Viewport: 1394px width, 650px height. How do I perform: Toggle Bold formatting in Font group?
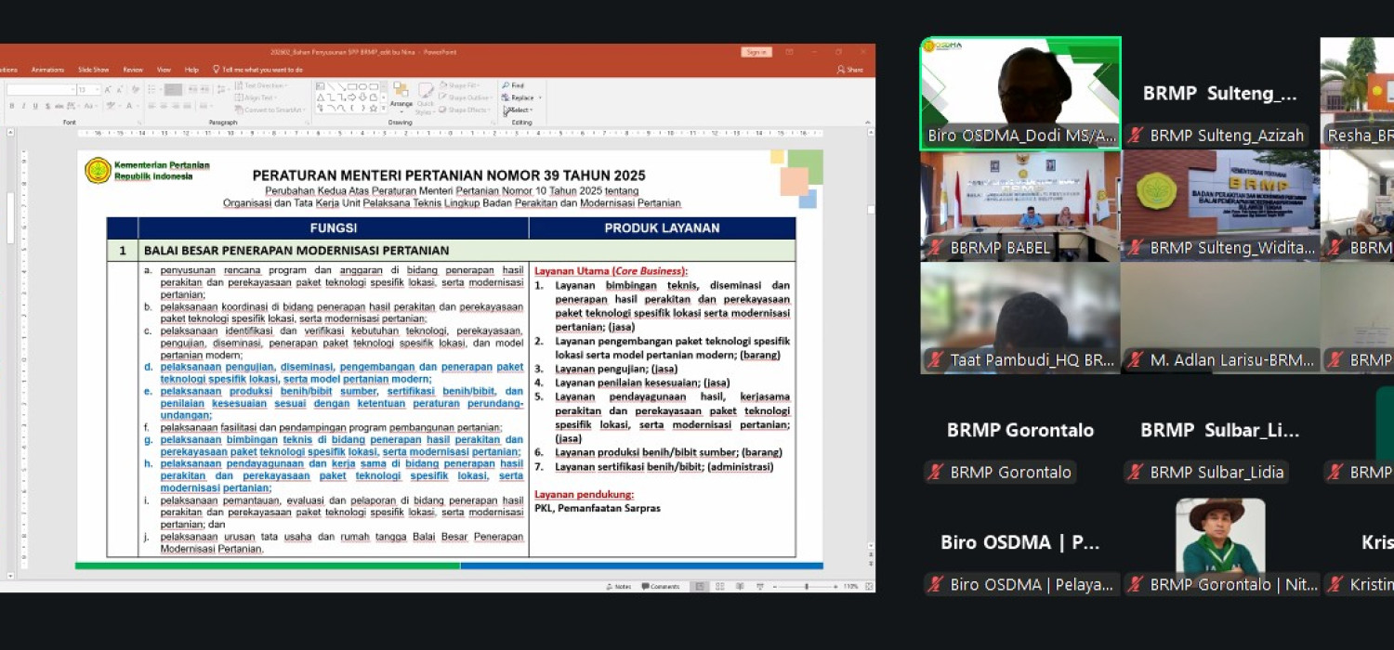(11, 107)
